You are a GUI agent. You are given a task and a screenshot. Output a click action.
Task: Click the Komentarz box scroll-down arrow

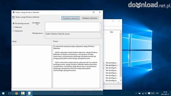tap(100, 30)
